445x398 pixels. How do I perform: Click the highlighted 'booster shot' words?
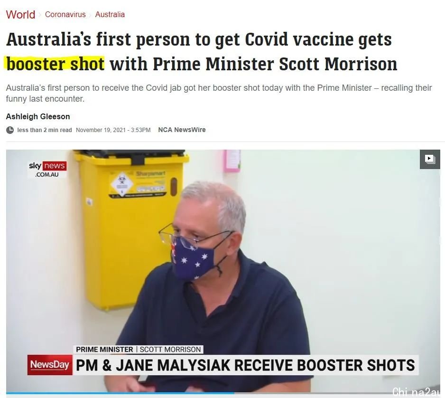click(56, 64)
